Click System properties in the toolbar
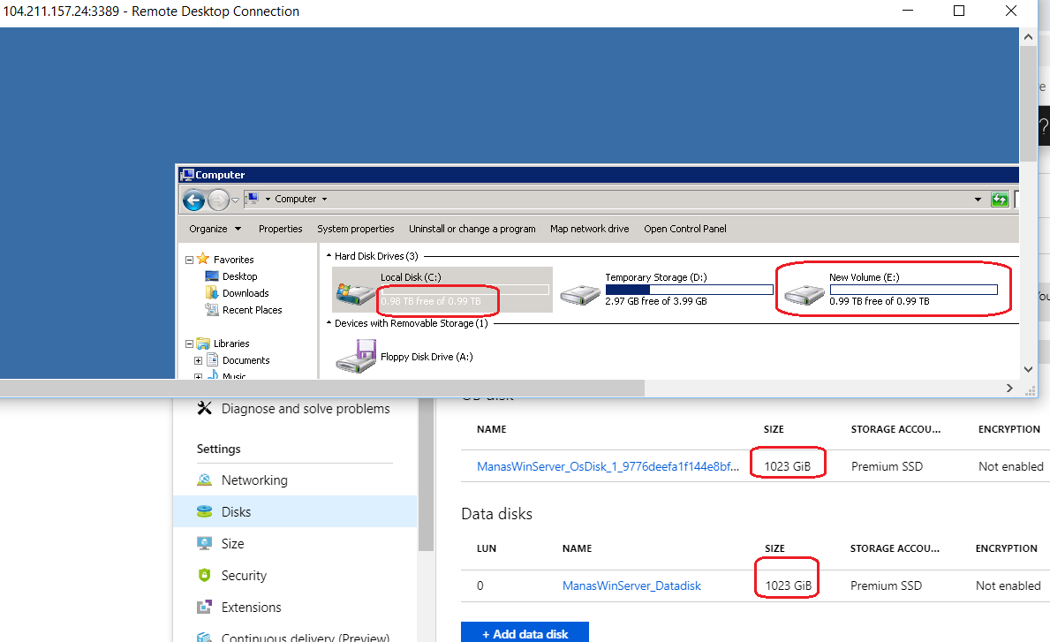 click(356, 229)
